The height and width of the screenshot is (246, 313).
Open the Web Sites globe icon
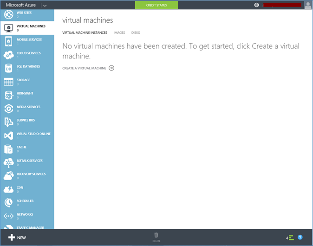point(8,14)
